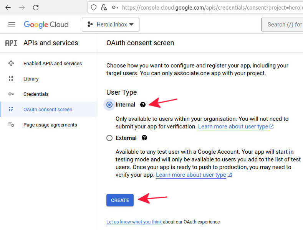
Task: Click the Page usage agreements settings icon
Action: [11, 125]
